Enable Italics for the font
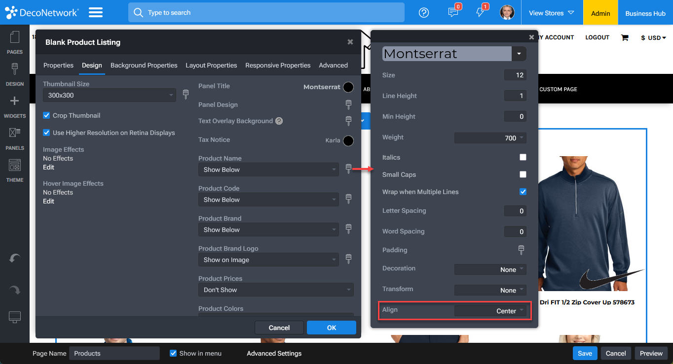The height and width of the screenshot is (364, 673). (x=523, y=157)
